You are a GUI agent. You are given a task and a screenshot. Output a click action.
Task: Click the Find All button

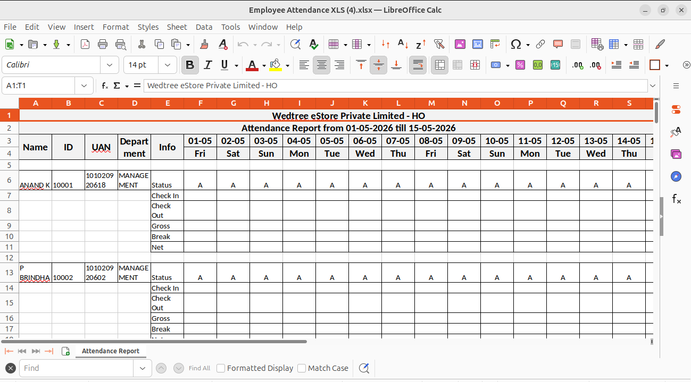point(199,368)
